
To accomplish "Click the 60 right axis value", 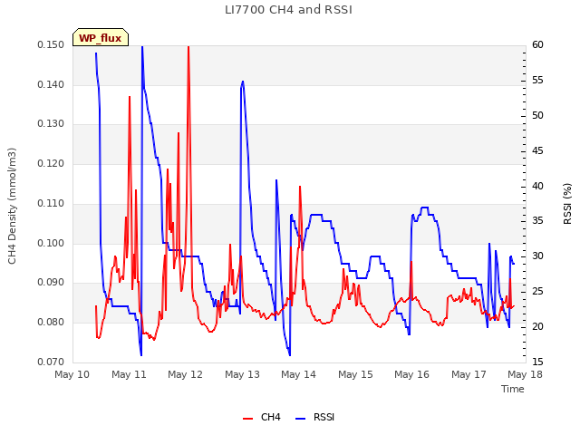I will coord(537,44).
